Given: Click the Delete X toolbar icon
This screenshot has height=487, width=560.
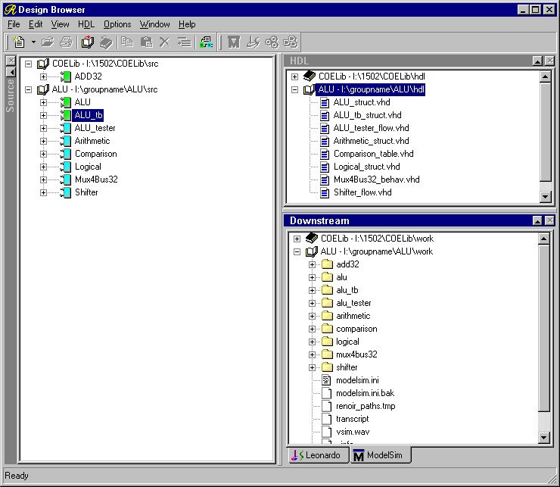Looking at the screenshot, I should (x=165, y=42).
